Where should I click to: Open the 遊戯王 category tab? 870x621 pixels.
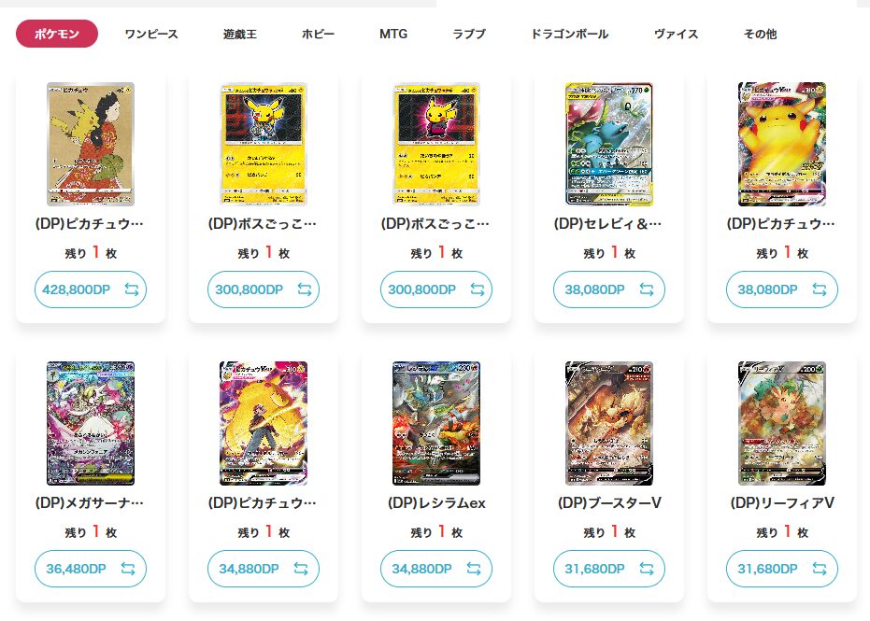tap(239, 34)
